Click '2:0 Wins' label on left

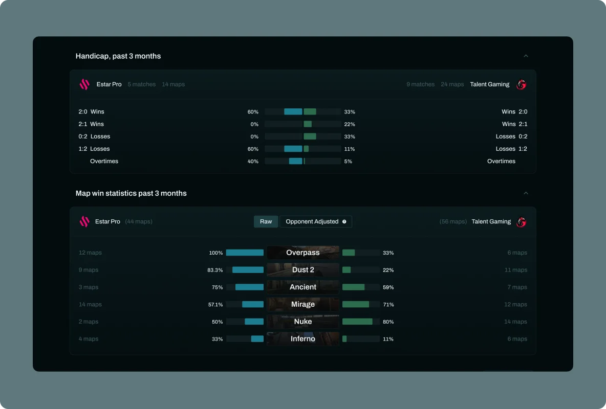tap(91, 111)
